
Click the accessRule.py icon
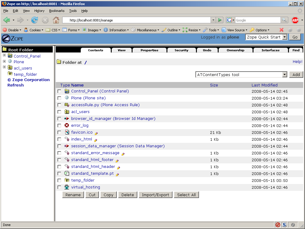(x=67, y=105)
